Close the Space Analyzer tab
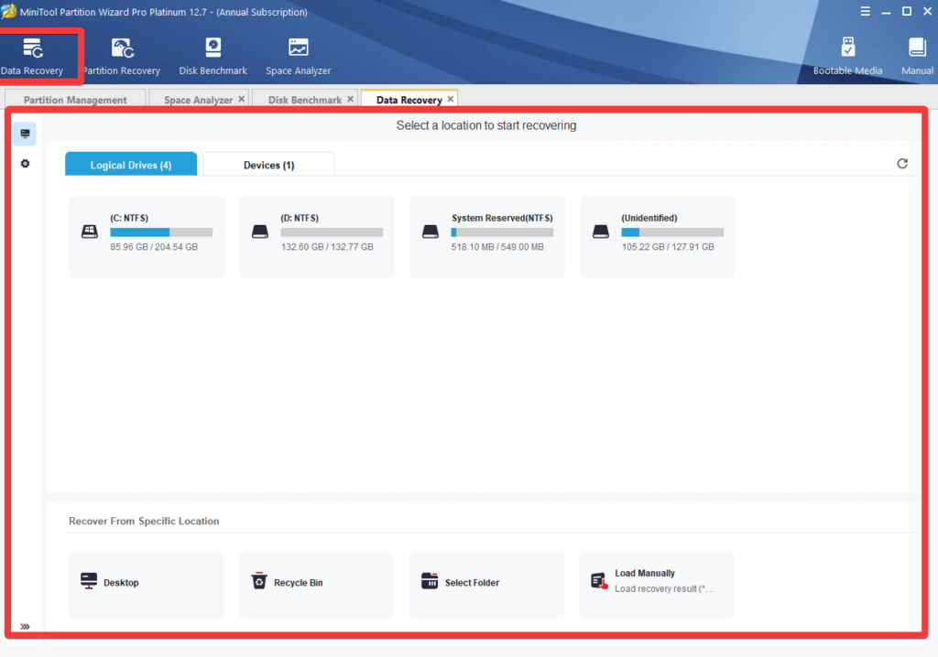This screenshot has width=938, height=657. click(x=242, y=99)
